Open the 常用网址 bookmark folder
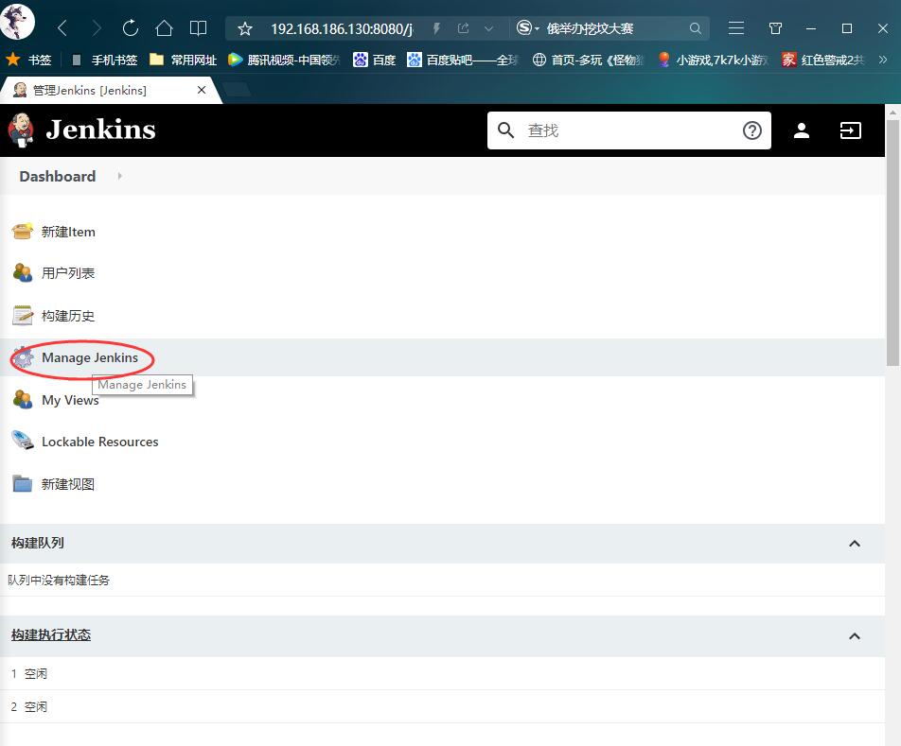This screenshot has height=746, width=901. (x=183, y=60)
